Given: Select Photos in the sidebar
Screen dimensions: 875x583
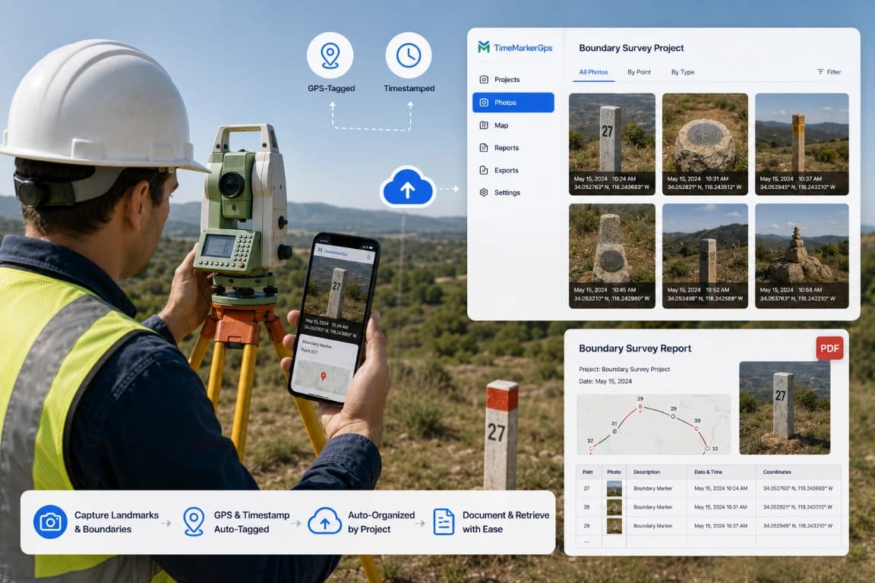Looking at the screenshot, I should [513, 102].
